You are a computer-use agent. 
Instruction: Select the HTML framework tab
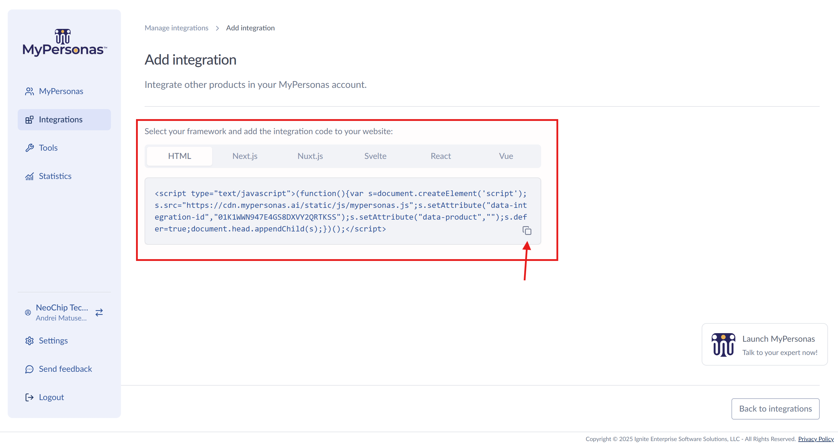pos(180,156)
